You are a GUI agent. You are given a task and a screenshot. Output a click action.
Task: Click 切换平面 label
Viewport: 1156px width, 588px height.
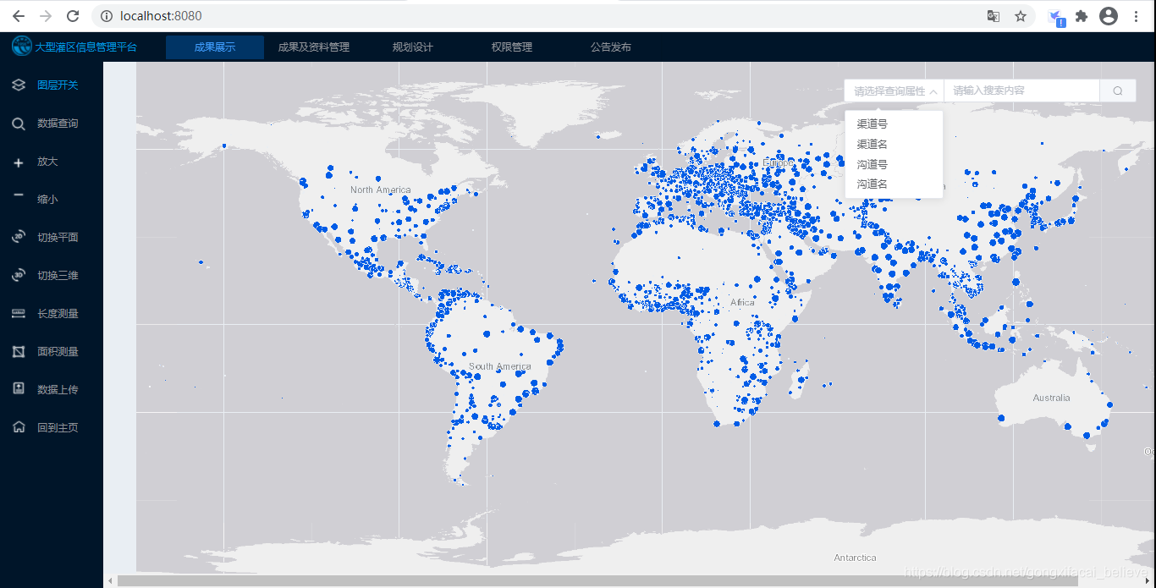point(58,238)
